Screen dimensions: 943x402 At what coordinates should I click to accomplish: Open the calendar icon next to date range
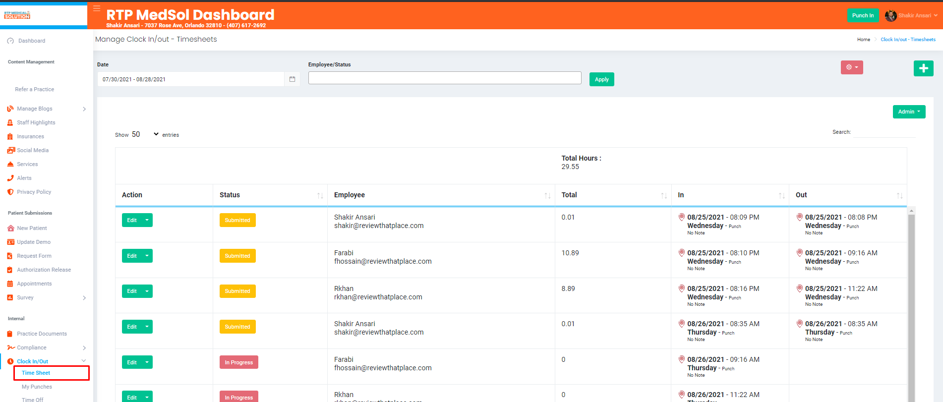292,79
